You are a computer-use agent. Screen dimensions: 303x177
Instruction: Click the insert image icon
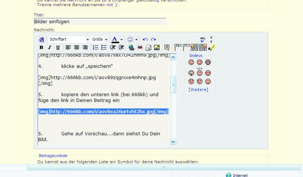[157, 48]
